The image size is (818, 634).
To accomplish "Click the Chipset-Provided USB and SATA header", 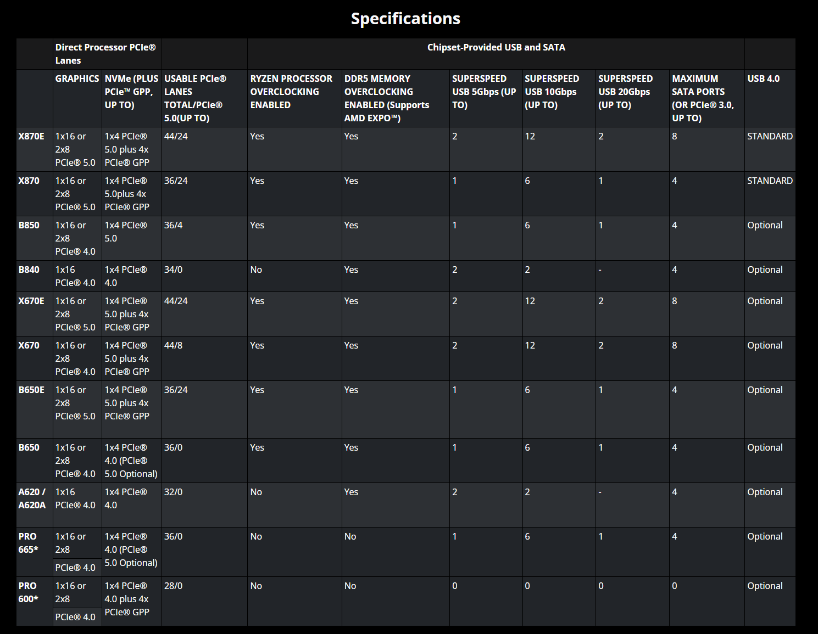I will click(496, 47).
